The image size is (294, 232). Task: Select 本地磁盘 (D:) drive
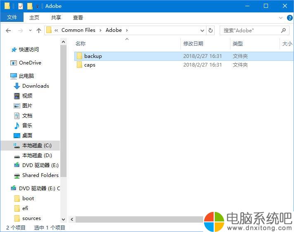(37, 155)
